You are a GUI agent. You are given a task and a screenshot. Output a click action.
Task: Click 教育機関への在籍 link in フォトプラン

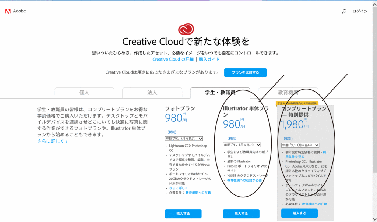198,193
